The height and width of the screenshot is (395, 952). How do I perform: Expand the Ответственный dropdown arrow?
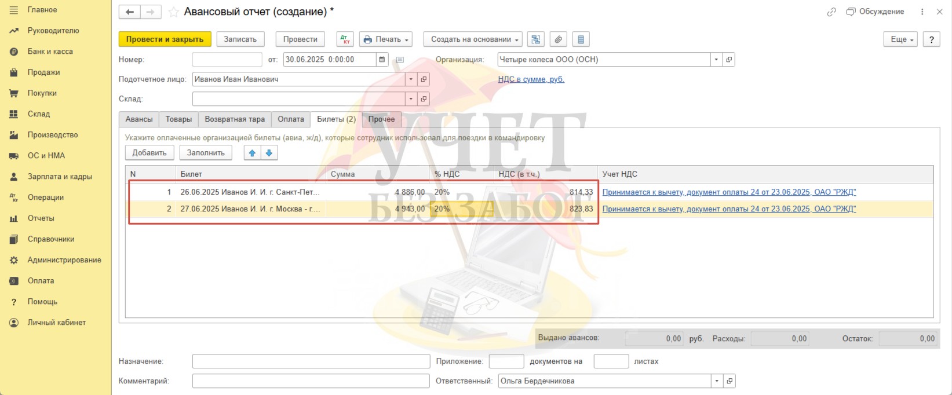(717, 381)
